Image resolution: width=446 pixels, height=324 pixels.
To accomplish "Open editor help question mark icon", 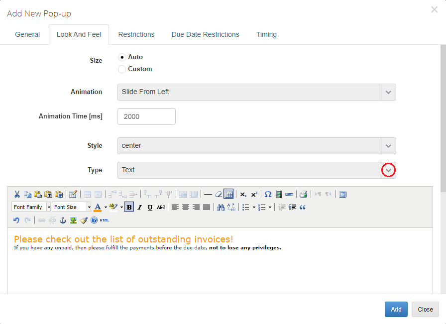I will click(x=94, y=220).
